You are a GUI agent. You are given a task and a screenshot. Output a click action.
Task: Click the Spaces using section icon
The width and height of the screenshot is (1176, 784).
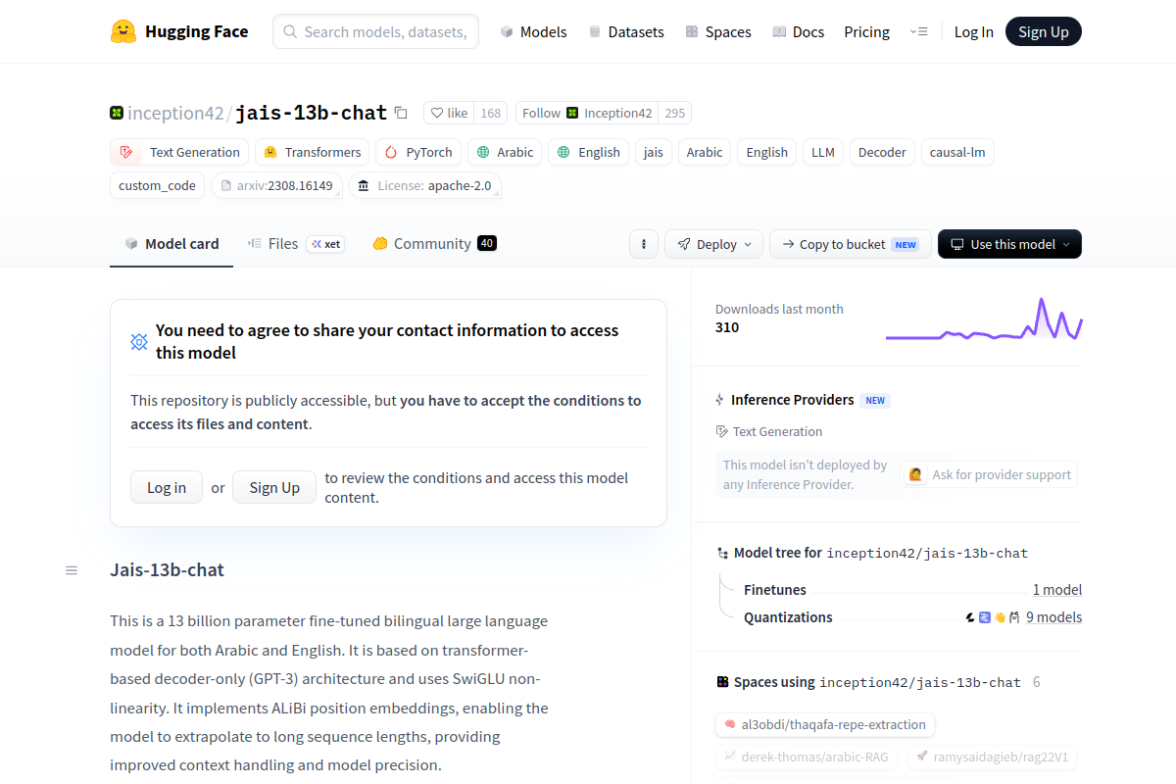coord(722,682)
